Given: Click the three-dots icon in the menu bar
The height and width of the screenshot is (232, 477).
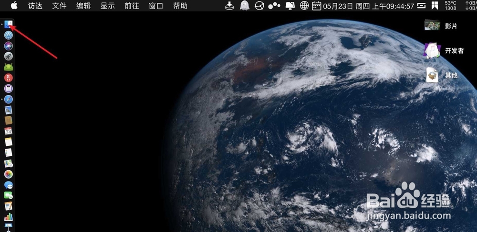Looking at the screenshot, I should (274, 6).
